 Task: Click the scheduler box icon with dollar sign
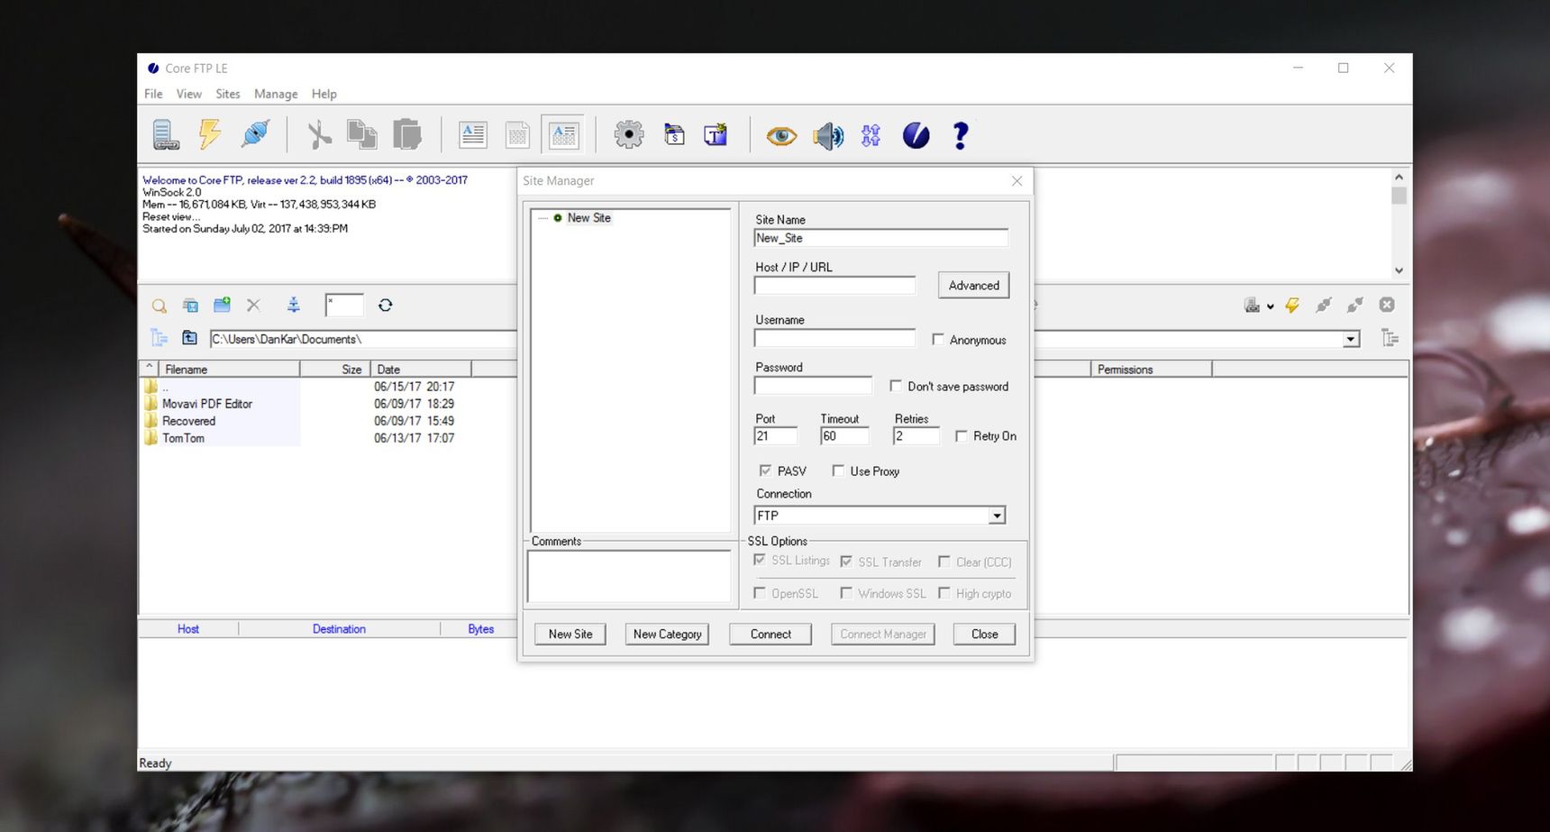[x=674, y=135]
